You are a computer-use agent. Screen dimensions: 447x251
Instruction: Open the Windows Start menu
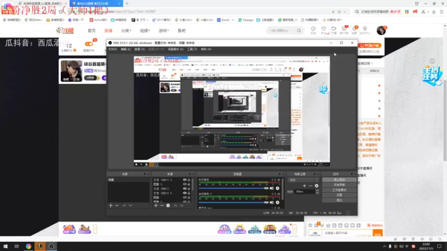click(x=6, y=246)
